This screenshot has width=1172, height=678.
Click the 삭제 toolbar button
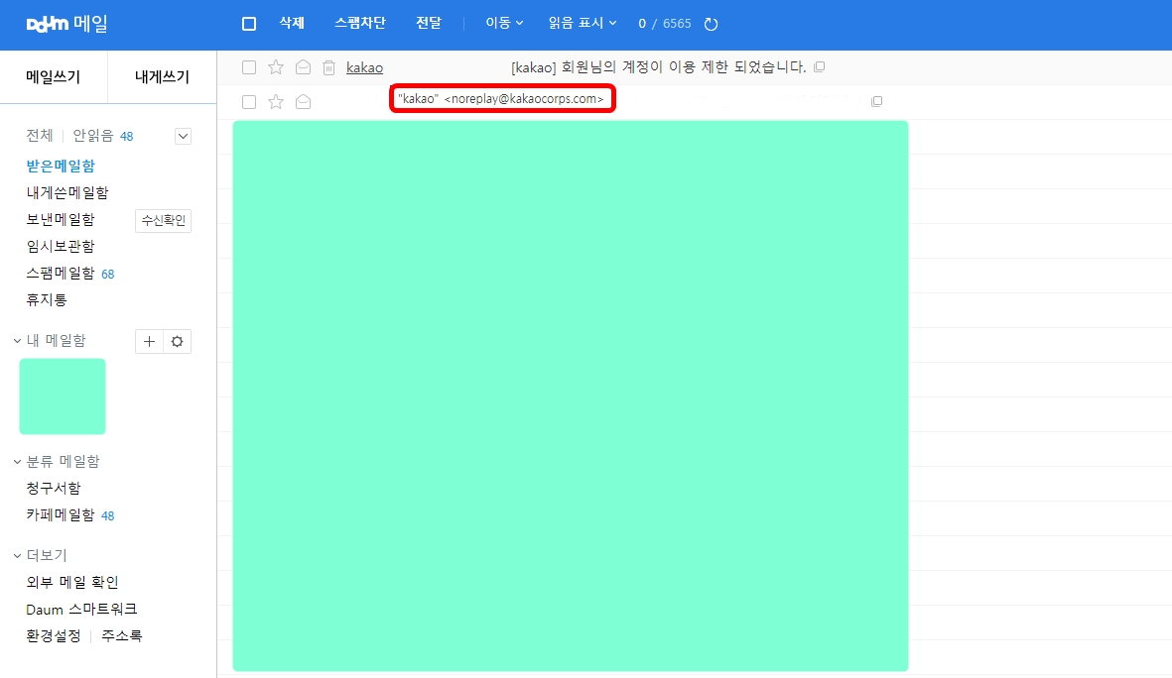tap(292, 23)
